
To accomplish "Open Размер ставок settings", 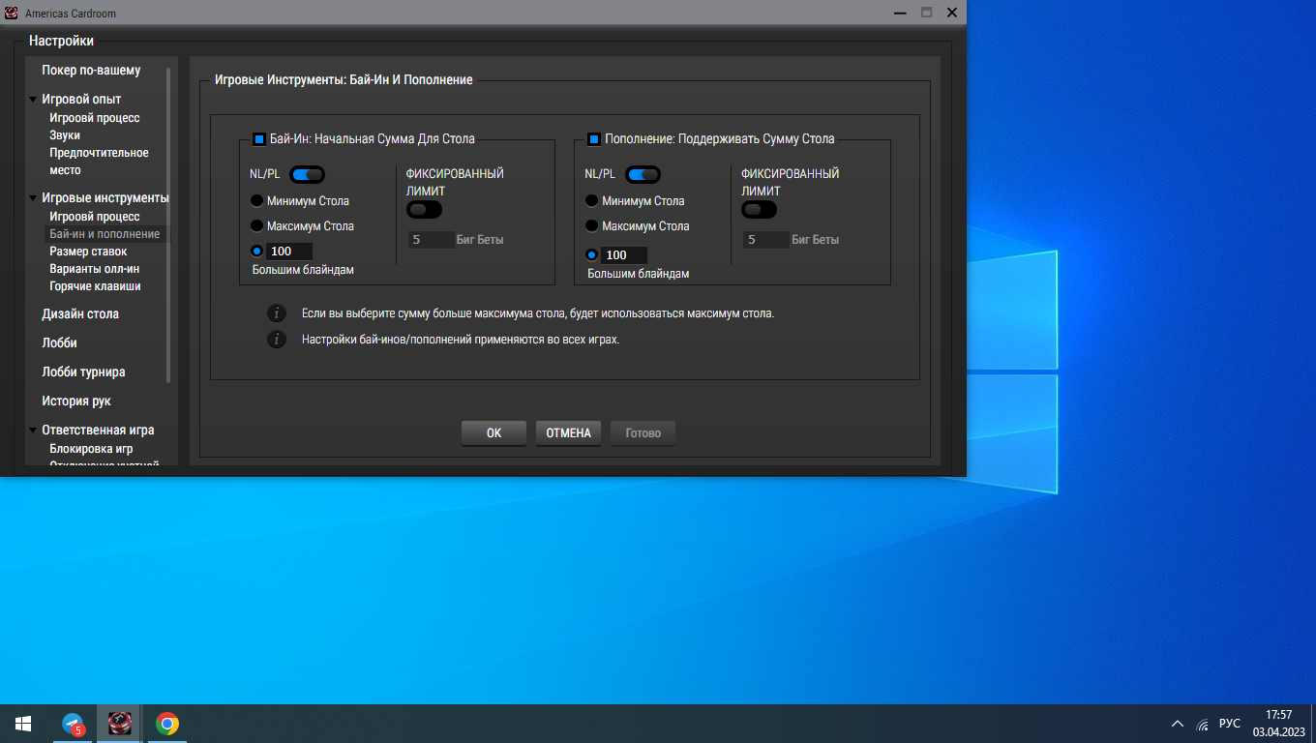I will [x=88, y=252].
